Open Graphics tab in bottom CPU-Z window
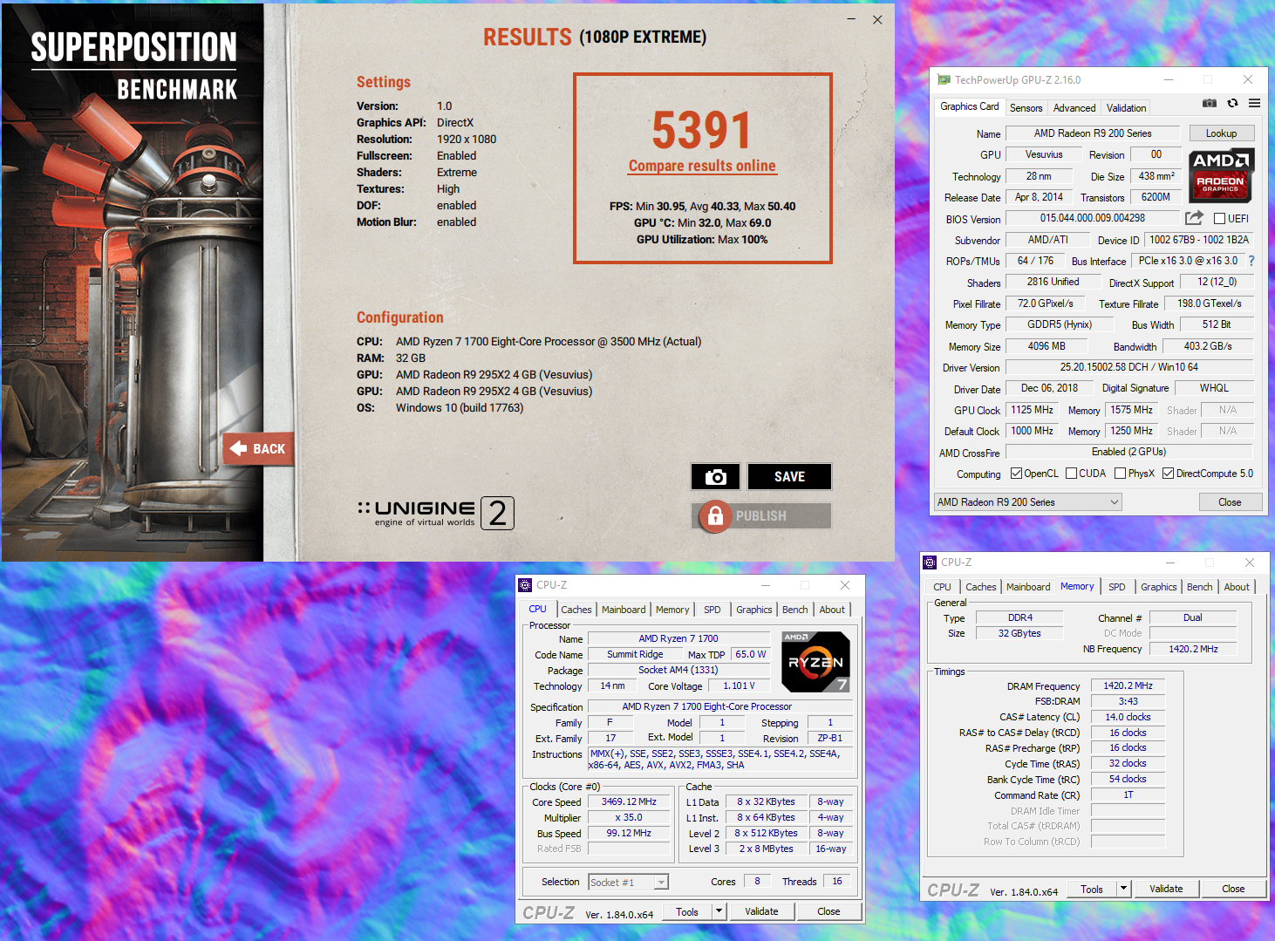This screenshot has height=941, width=1275. pyautogui.click(x=754, y=610)
